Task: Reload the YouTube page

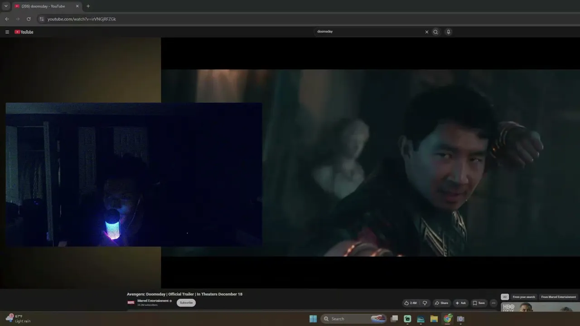Action: coord(29,19)
